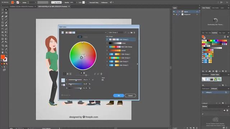
Task: Collapse the color groups storage area arrow
Action: pos(137,64)
